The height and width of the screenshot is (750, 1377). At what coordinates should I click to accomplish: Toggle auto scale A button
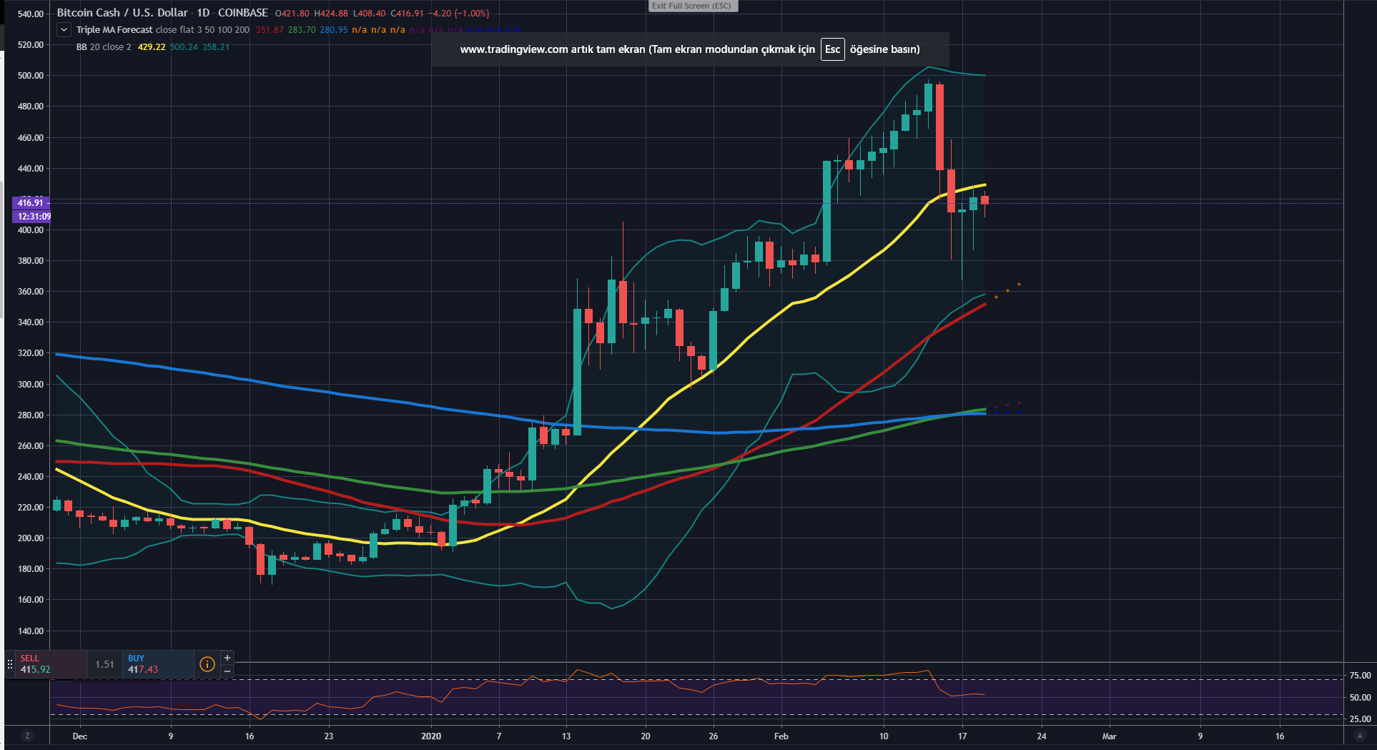tap(1359, 736)
